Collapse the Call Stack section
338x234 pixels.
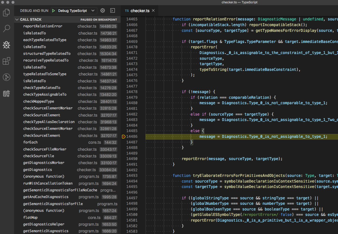click(x=17, y=20)
